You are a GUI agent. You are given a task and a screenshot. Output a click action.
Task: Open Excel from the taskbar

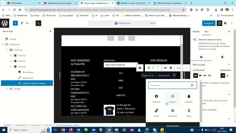coord(124,130)
